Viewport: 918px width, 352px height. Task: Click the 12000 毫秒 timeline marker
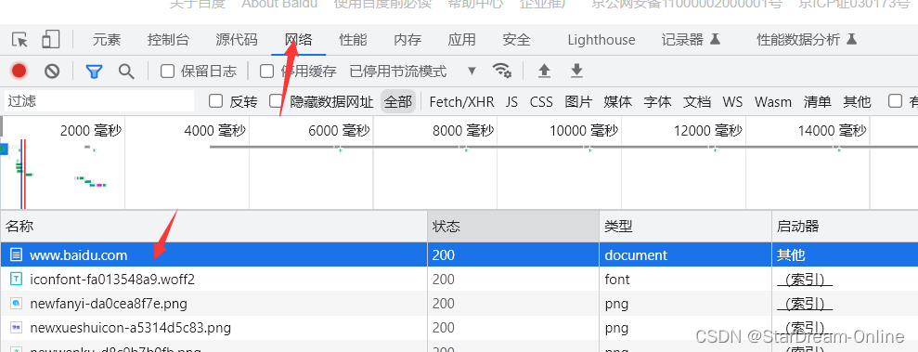coord(708,131)
